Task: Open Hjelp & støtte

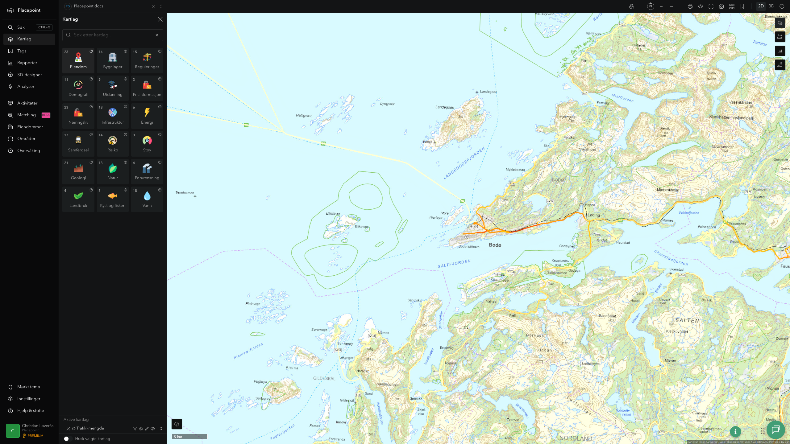Action: pos(29,411)
